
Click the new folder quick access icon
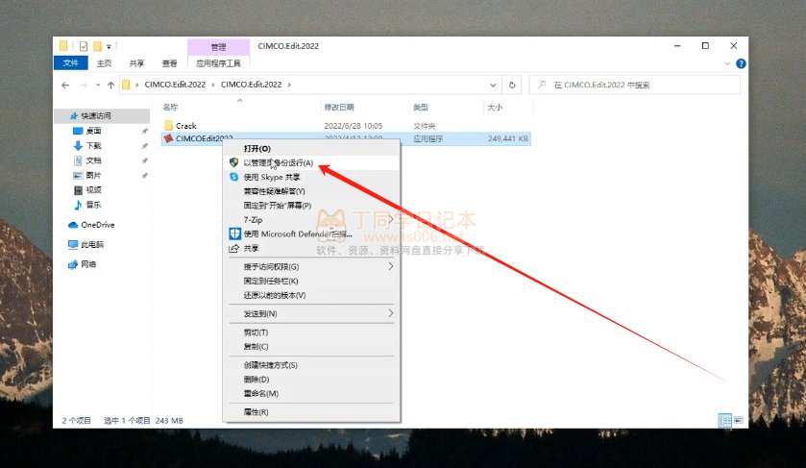coord(97,46)
